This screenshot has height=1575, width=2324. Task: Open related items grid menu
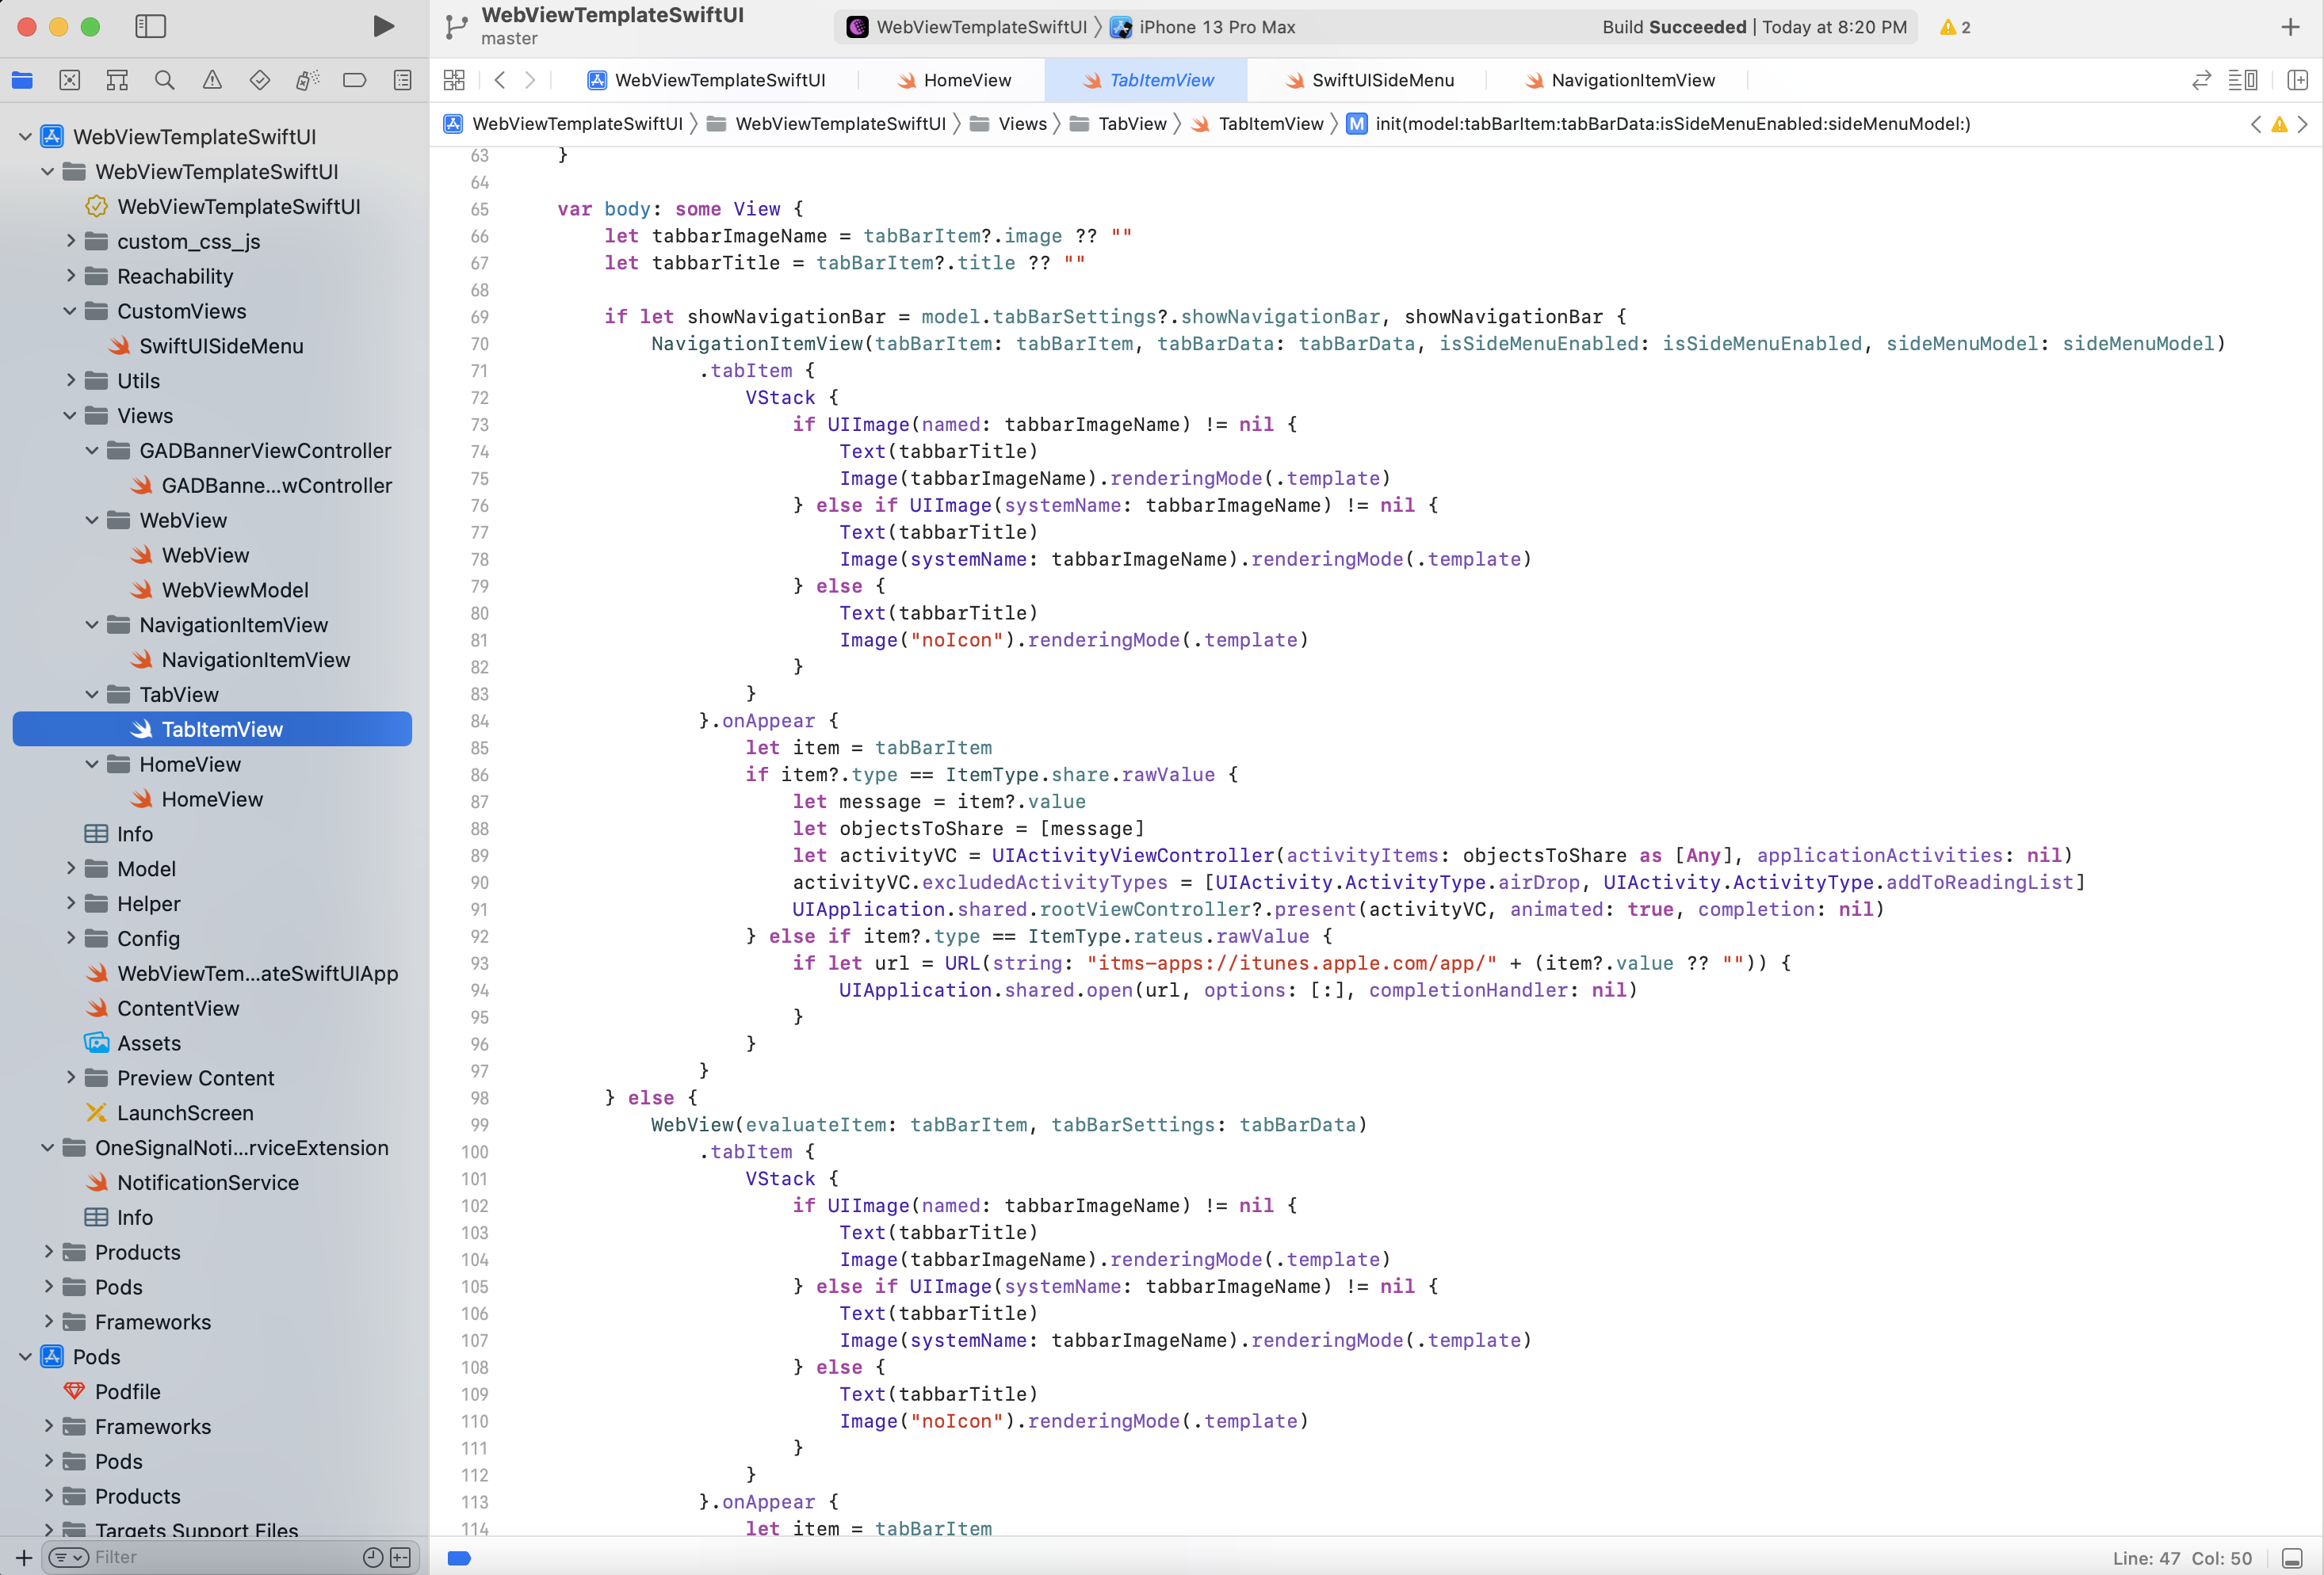pyautogui.click(x=454, y=80)
